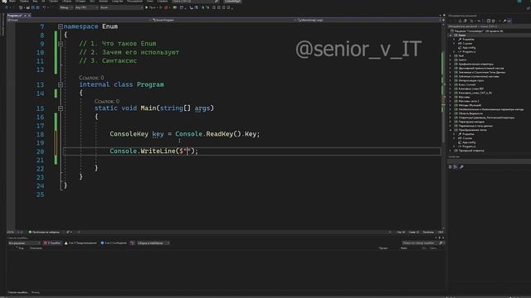Collapse the Program class at line 13

(x=61, y=84)
